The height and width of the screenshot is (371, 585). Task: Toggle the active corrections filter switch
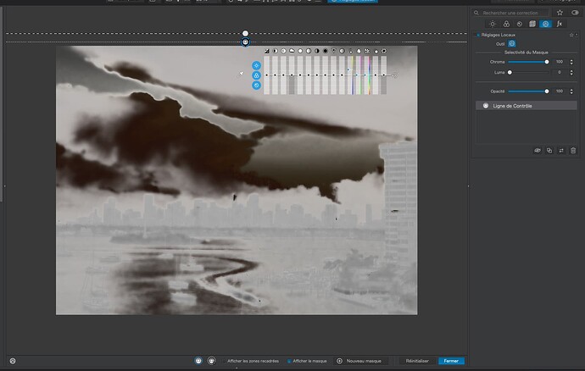[x=573, y=13]
